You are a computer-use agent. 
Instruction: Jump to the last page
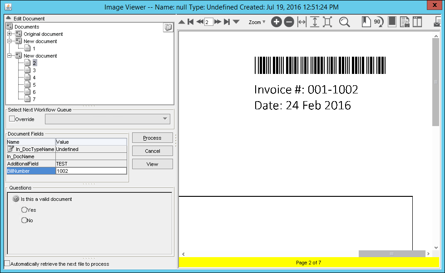tap(227, 22)
